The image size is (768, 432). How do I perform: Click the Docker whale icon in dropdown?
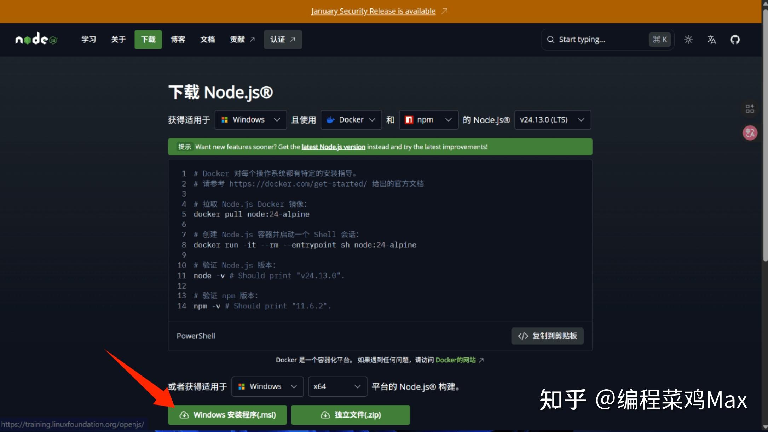pyautogui.click(x=330, y=120)
